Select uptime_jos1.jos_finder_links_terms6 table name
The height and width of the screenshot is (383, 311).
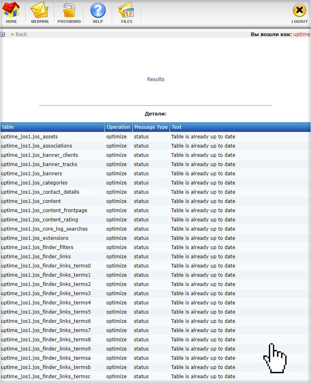tap(46, 321)
